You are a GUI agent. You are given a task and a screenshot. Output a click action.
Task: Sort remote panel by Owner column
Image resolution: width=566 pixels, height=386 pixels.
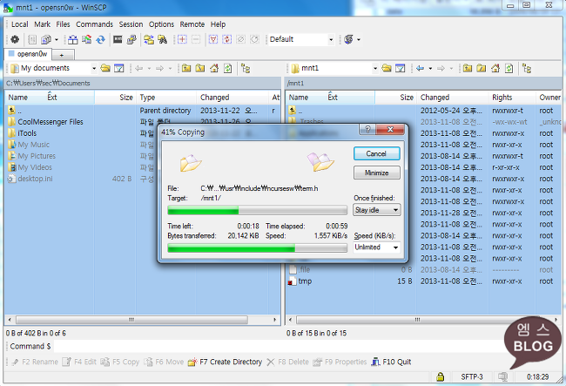tap(549, 98)
